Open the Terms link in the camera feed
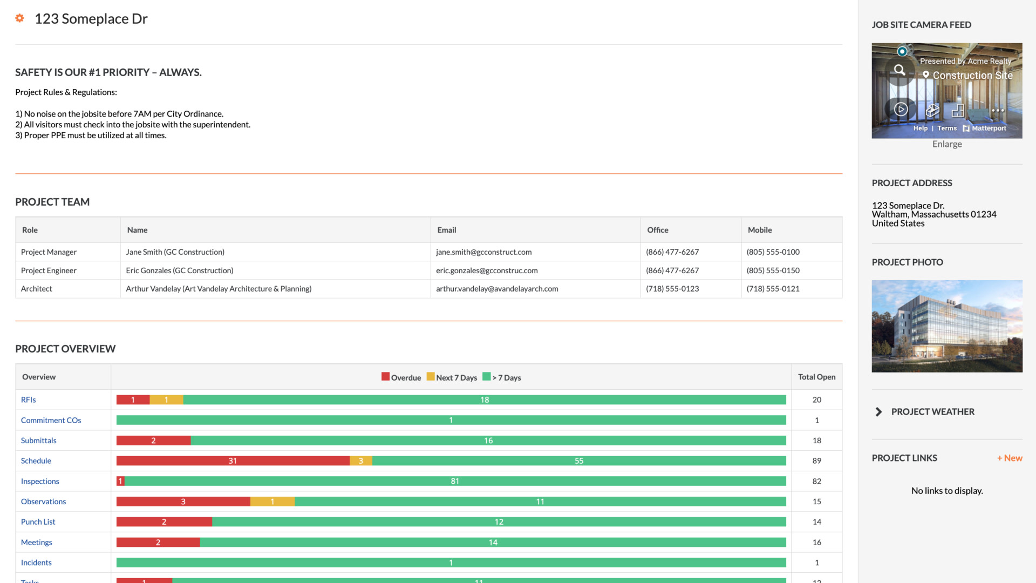The height and width of the screenshot is (583, 1036). tap(947, 128)
